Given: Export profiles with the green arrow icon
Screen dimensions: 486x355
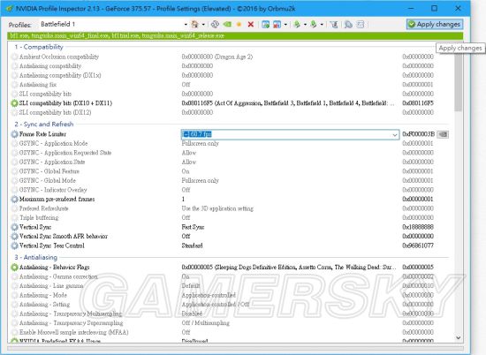Looking at the screenshot, I should [297, 24].
